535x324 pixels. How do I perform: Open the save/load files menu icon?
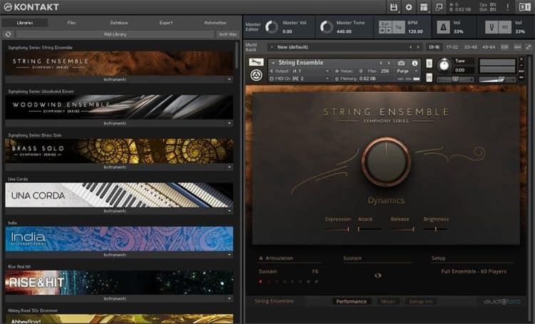[x=393, y=7]
